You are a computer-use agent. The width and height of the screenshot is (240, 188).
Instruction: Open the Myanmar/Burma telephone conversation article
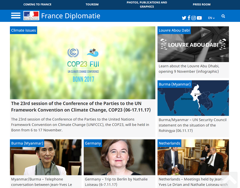click(x=41, y=182)
